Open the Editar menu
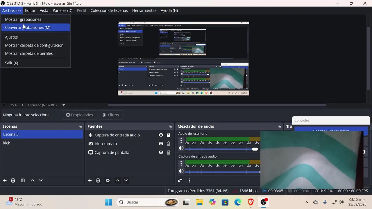The height and width of the screenshot is (209, 372). coord(30,10)
